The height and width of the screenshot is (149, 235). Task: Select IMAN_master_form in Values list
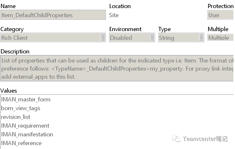click(x=26, y=99)
